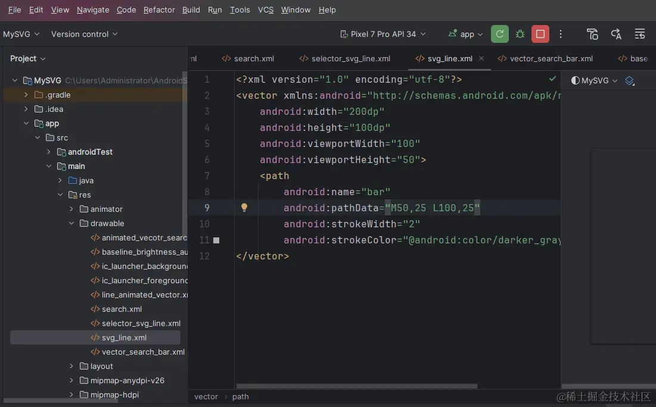This screenshot has width=656, height=407.
Task: Expand the animator folder
Action: pos(71,209)
